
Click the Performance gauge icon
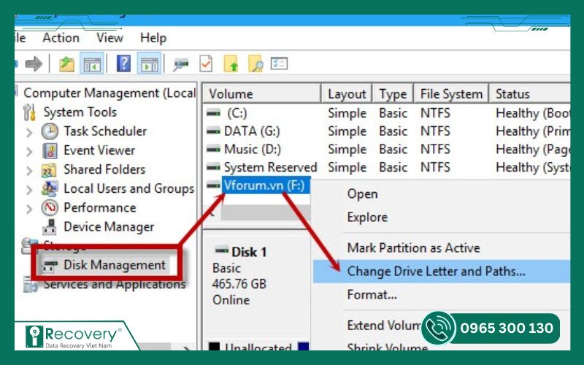50,208
